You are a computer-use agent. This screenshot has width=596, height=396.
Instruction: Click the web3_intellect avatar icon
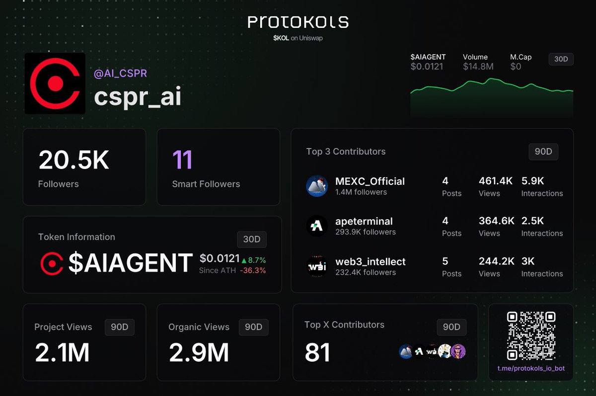[317, 266]
